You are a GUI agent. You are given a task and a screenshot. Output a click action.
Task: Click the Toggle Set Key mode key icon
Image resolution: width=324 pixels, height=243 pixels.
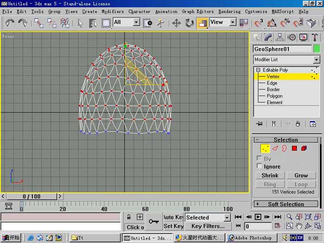[x=154, y=221]
